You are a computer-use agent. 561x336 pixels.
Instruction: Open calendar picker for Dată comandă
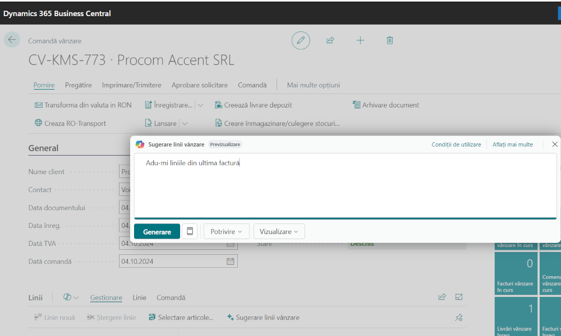click(230, 261)
